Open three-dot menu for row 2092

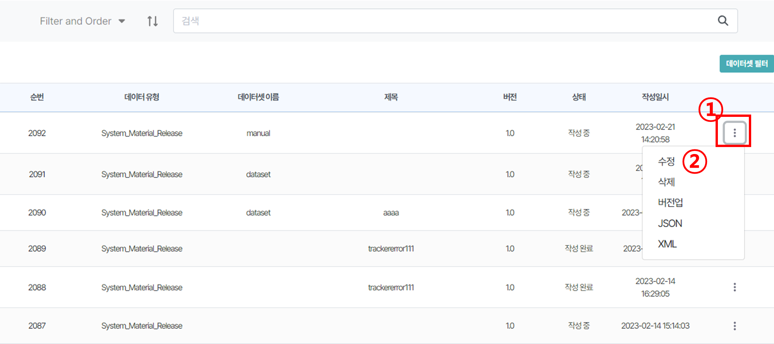pyautogui.click(x=734, y=133)
